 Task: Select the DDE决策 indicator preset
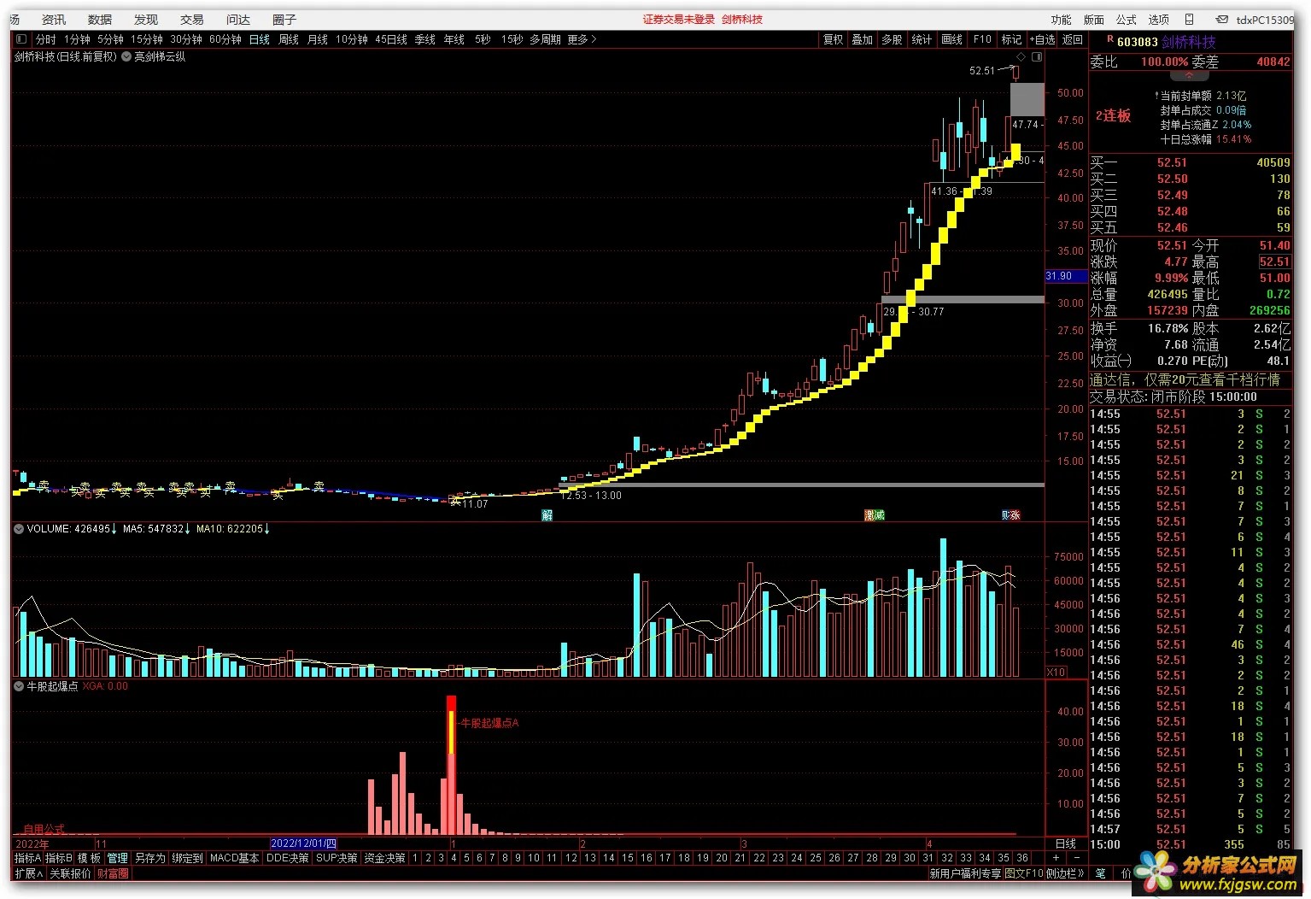point(289,858)
